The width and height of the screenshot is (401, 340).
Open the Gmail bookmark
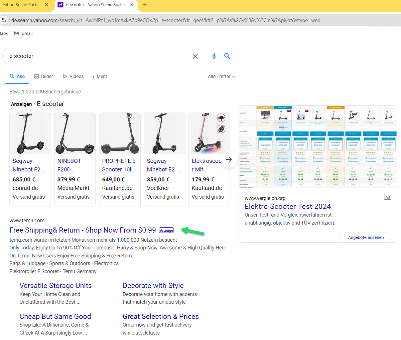23,33
